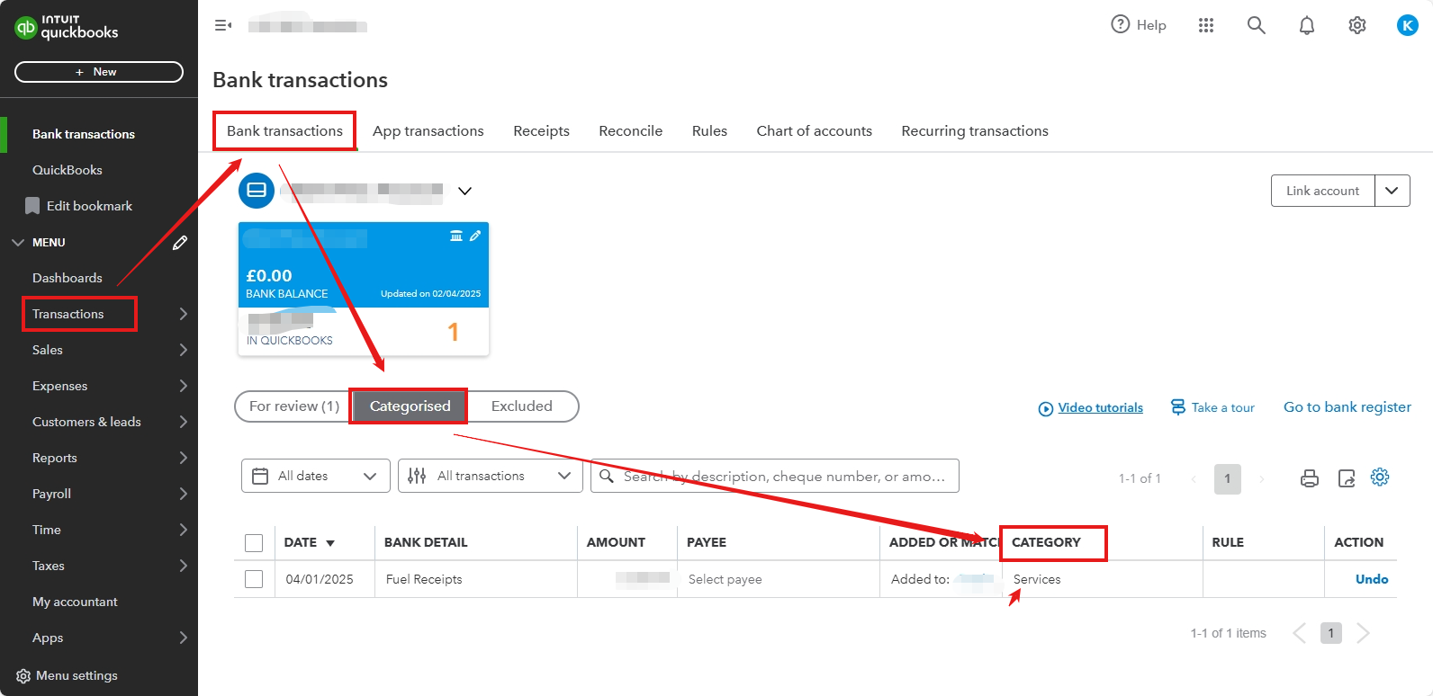This screenshot has height=696, width=1433.
Task: Open My accountant in the sidebar
Action: pos(75,602)
